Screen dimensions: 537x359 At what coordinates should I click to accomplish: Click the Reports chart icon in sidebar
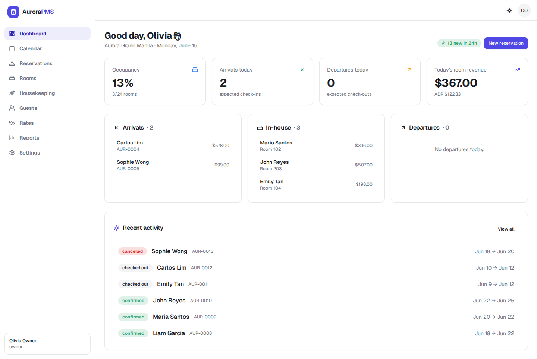12,138
